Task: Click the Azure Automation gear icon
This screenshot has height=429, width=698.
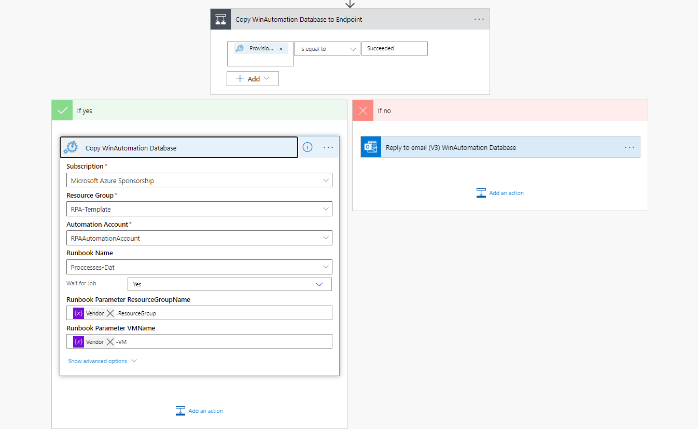Action: (71, 148)
